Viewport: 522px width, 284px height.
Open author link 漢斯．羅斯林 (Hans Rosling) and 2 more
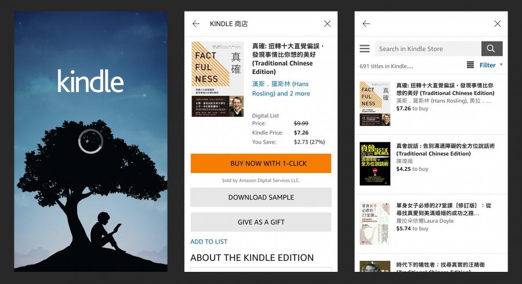pyautogui.click(x=281, y=88)
